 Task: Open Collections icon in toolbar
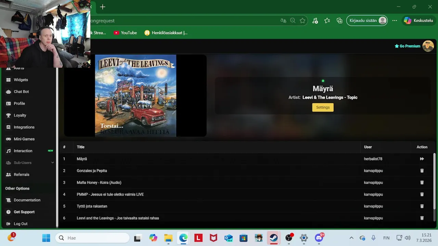pyautogui.click(x=339, y=20)
